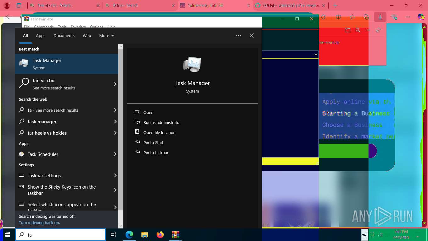Open downloads folder icon in downloads flyout

pos(348,30)
